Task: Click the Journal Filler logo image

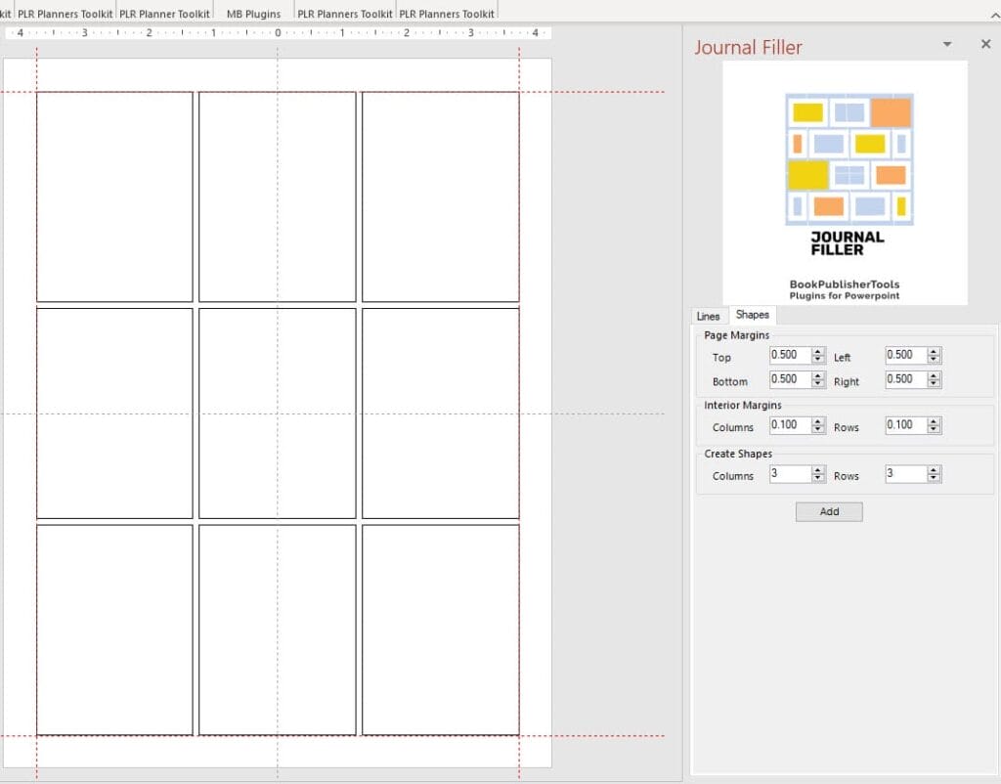Action: [845, 183]
